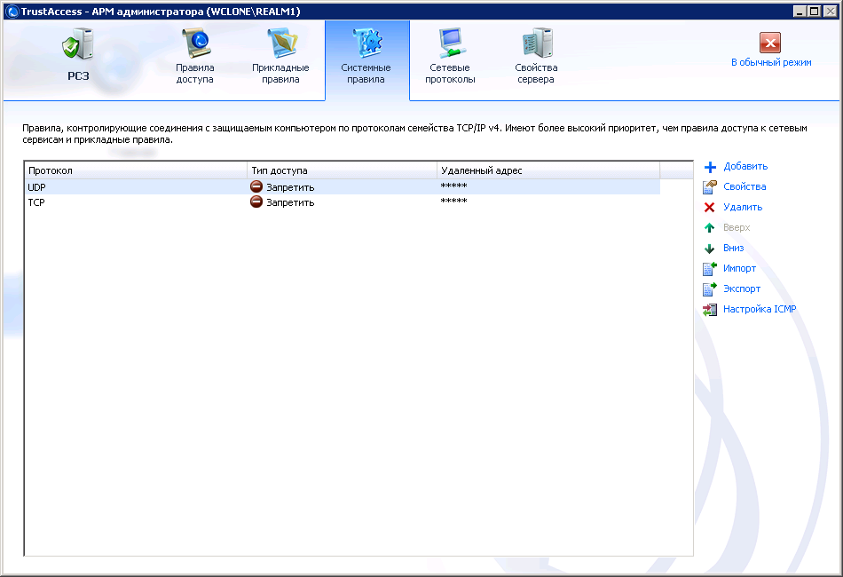Switch to the Сетевые протоколы tab

450,44
